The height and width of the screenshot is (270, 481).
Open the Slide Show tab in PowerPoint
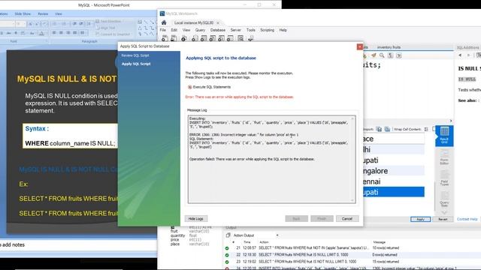point(23,13)
